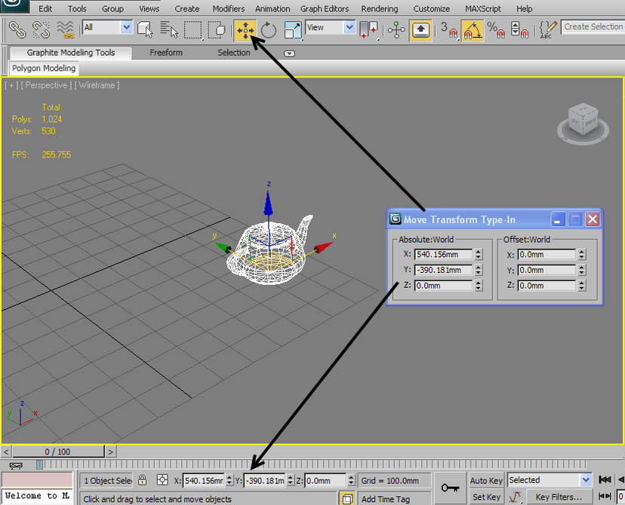Toggle Window/Crossing selection mode
This screenshot has width=625, height=505.
(217, 29)
